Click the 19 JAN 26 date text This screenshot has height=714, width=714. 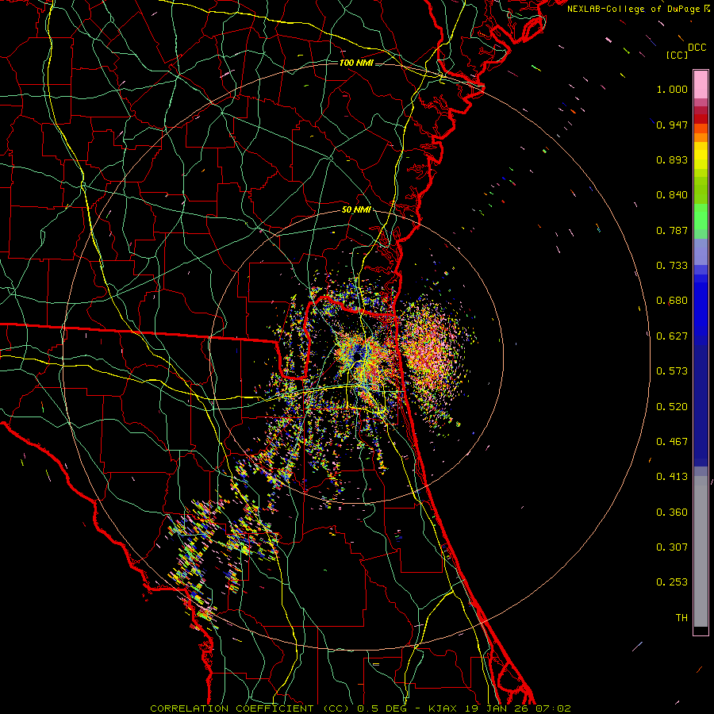point(497,708)
